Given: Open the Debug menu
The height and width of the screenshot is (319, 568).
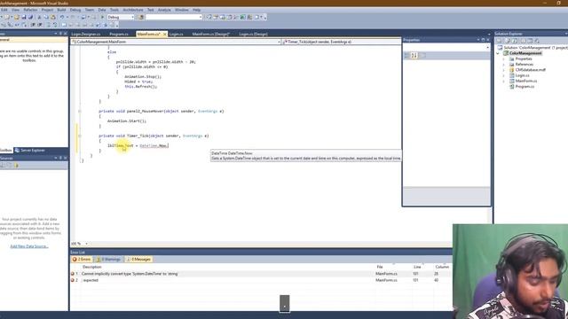Looking at the screenshot, I should [x=75, y=10].
